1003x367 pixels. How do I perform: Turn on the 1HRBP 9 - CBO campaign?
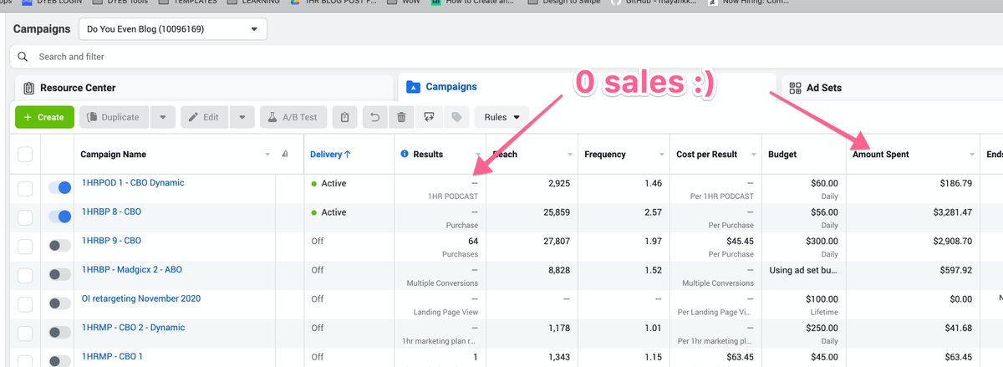point(59,246)
